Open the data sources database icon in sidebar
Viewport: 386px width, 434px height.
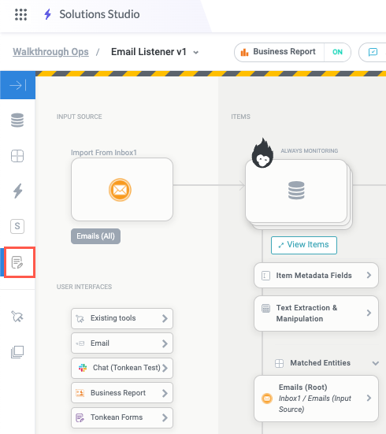pos(17,121)
